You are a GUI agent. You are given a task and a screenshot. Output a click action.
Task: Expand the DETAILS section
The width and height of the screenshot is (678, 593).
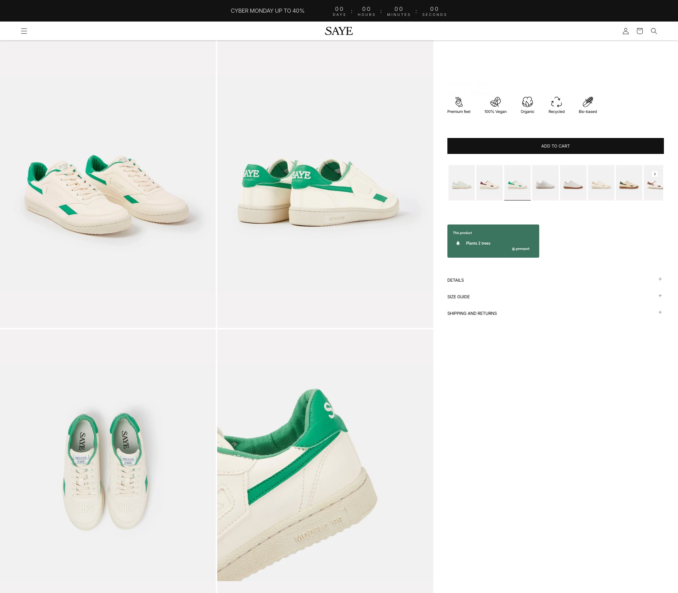(x=555, y=280)
